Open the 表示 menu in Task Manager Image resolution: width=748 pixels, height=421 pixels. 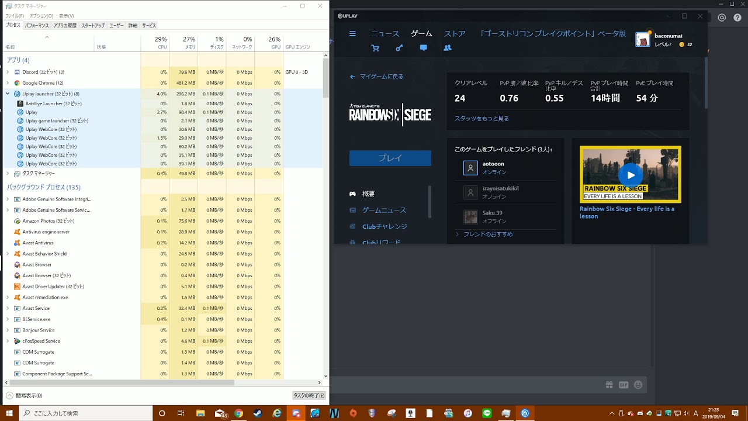click(66, 16)
